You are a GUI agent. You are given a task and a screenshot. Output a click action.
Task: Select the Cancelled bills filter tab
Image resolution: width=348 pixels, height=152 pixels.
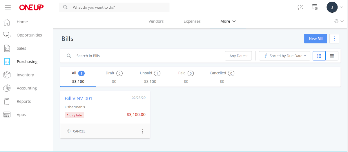(222, 77)
